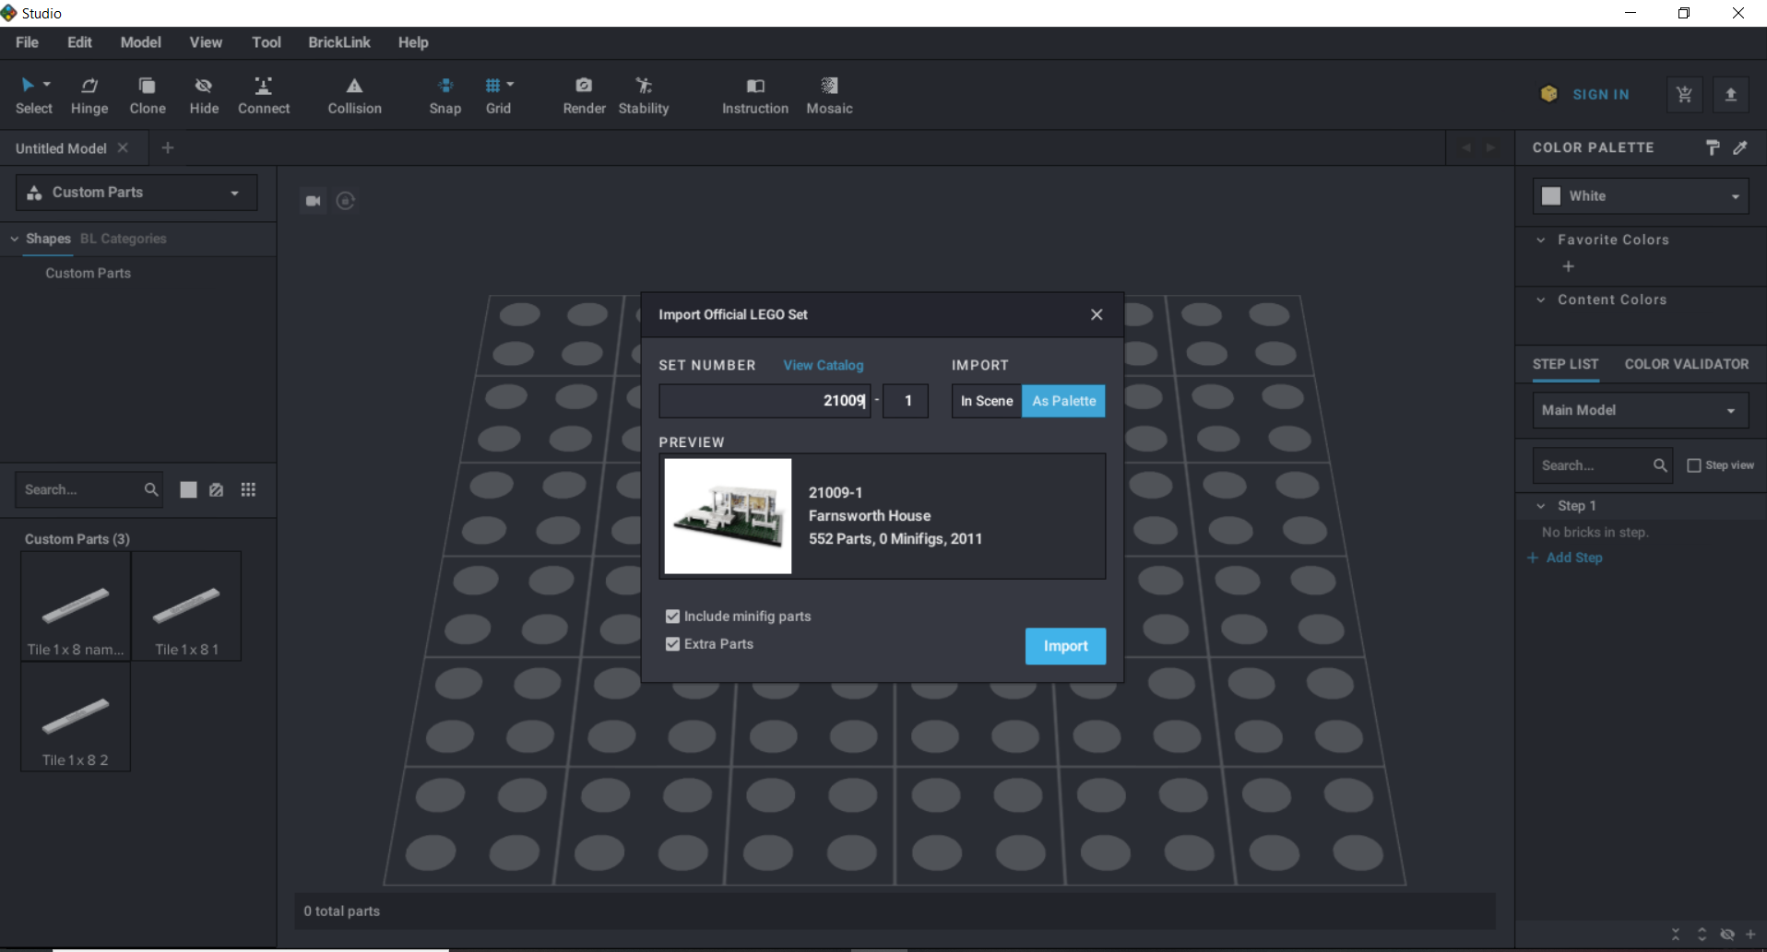This screenshot has height=952, width=1767.
Task: Open the Instruction maker
Action: (x=755, y=95)
